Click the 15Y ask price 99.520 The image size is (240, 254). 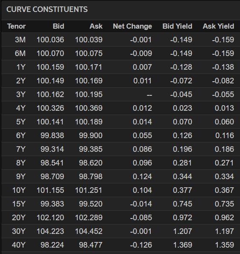pyautogui.click(x=91, y=204)
